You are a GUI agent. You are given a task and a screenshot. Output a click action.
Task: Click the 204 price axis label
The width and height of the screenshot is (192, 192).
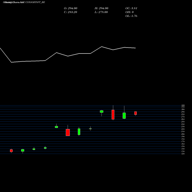[183, 134]
